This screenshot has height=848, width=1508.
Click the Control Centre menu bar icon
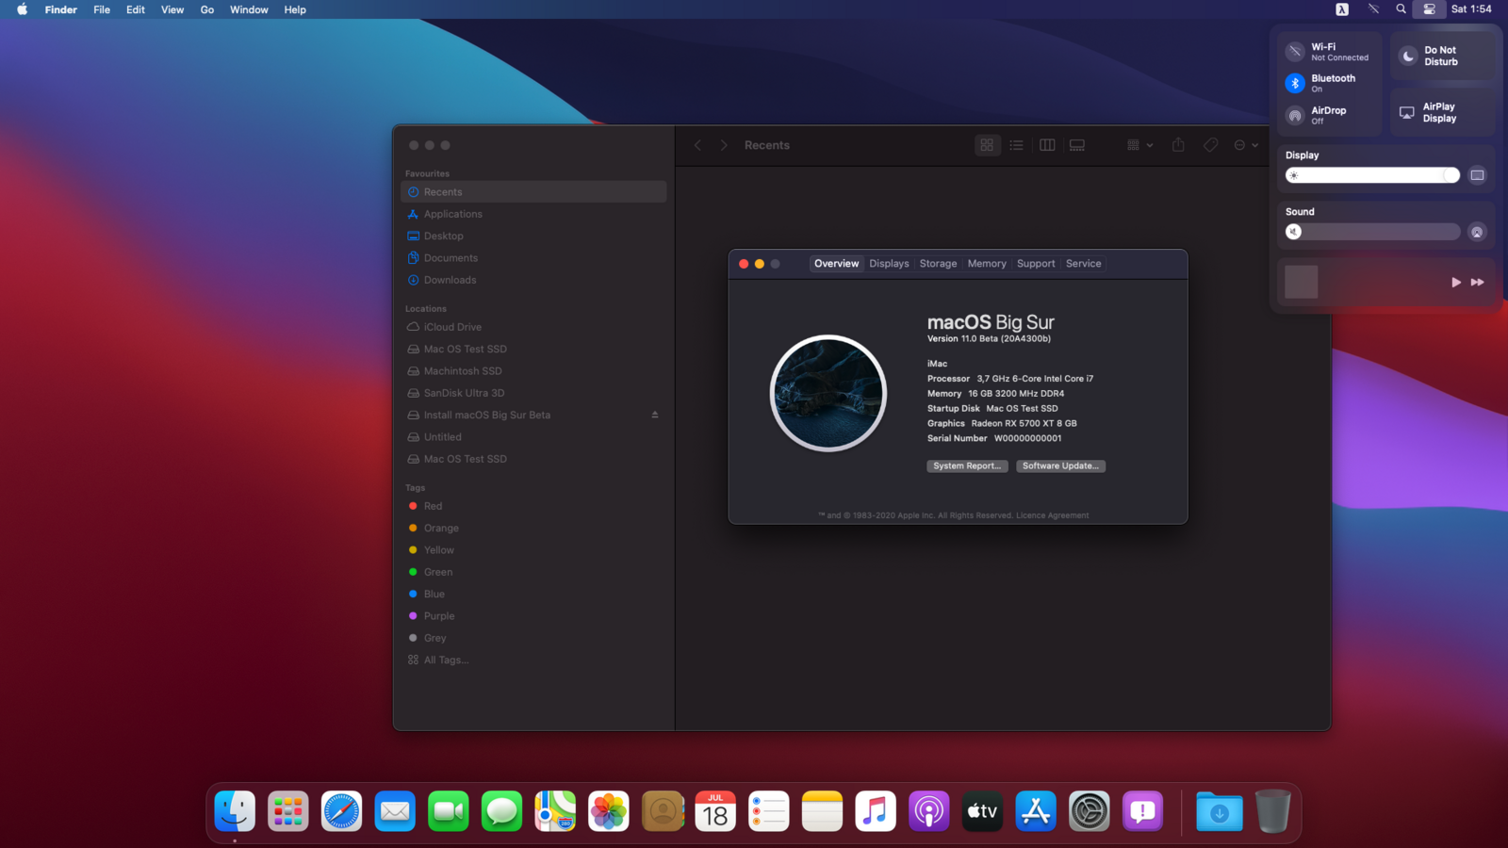[x=1429, y=9]
